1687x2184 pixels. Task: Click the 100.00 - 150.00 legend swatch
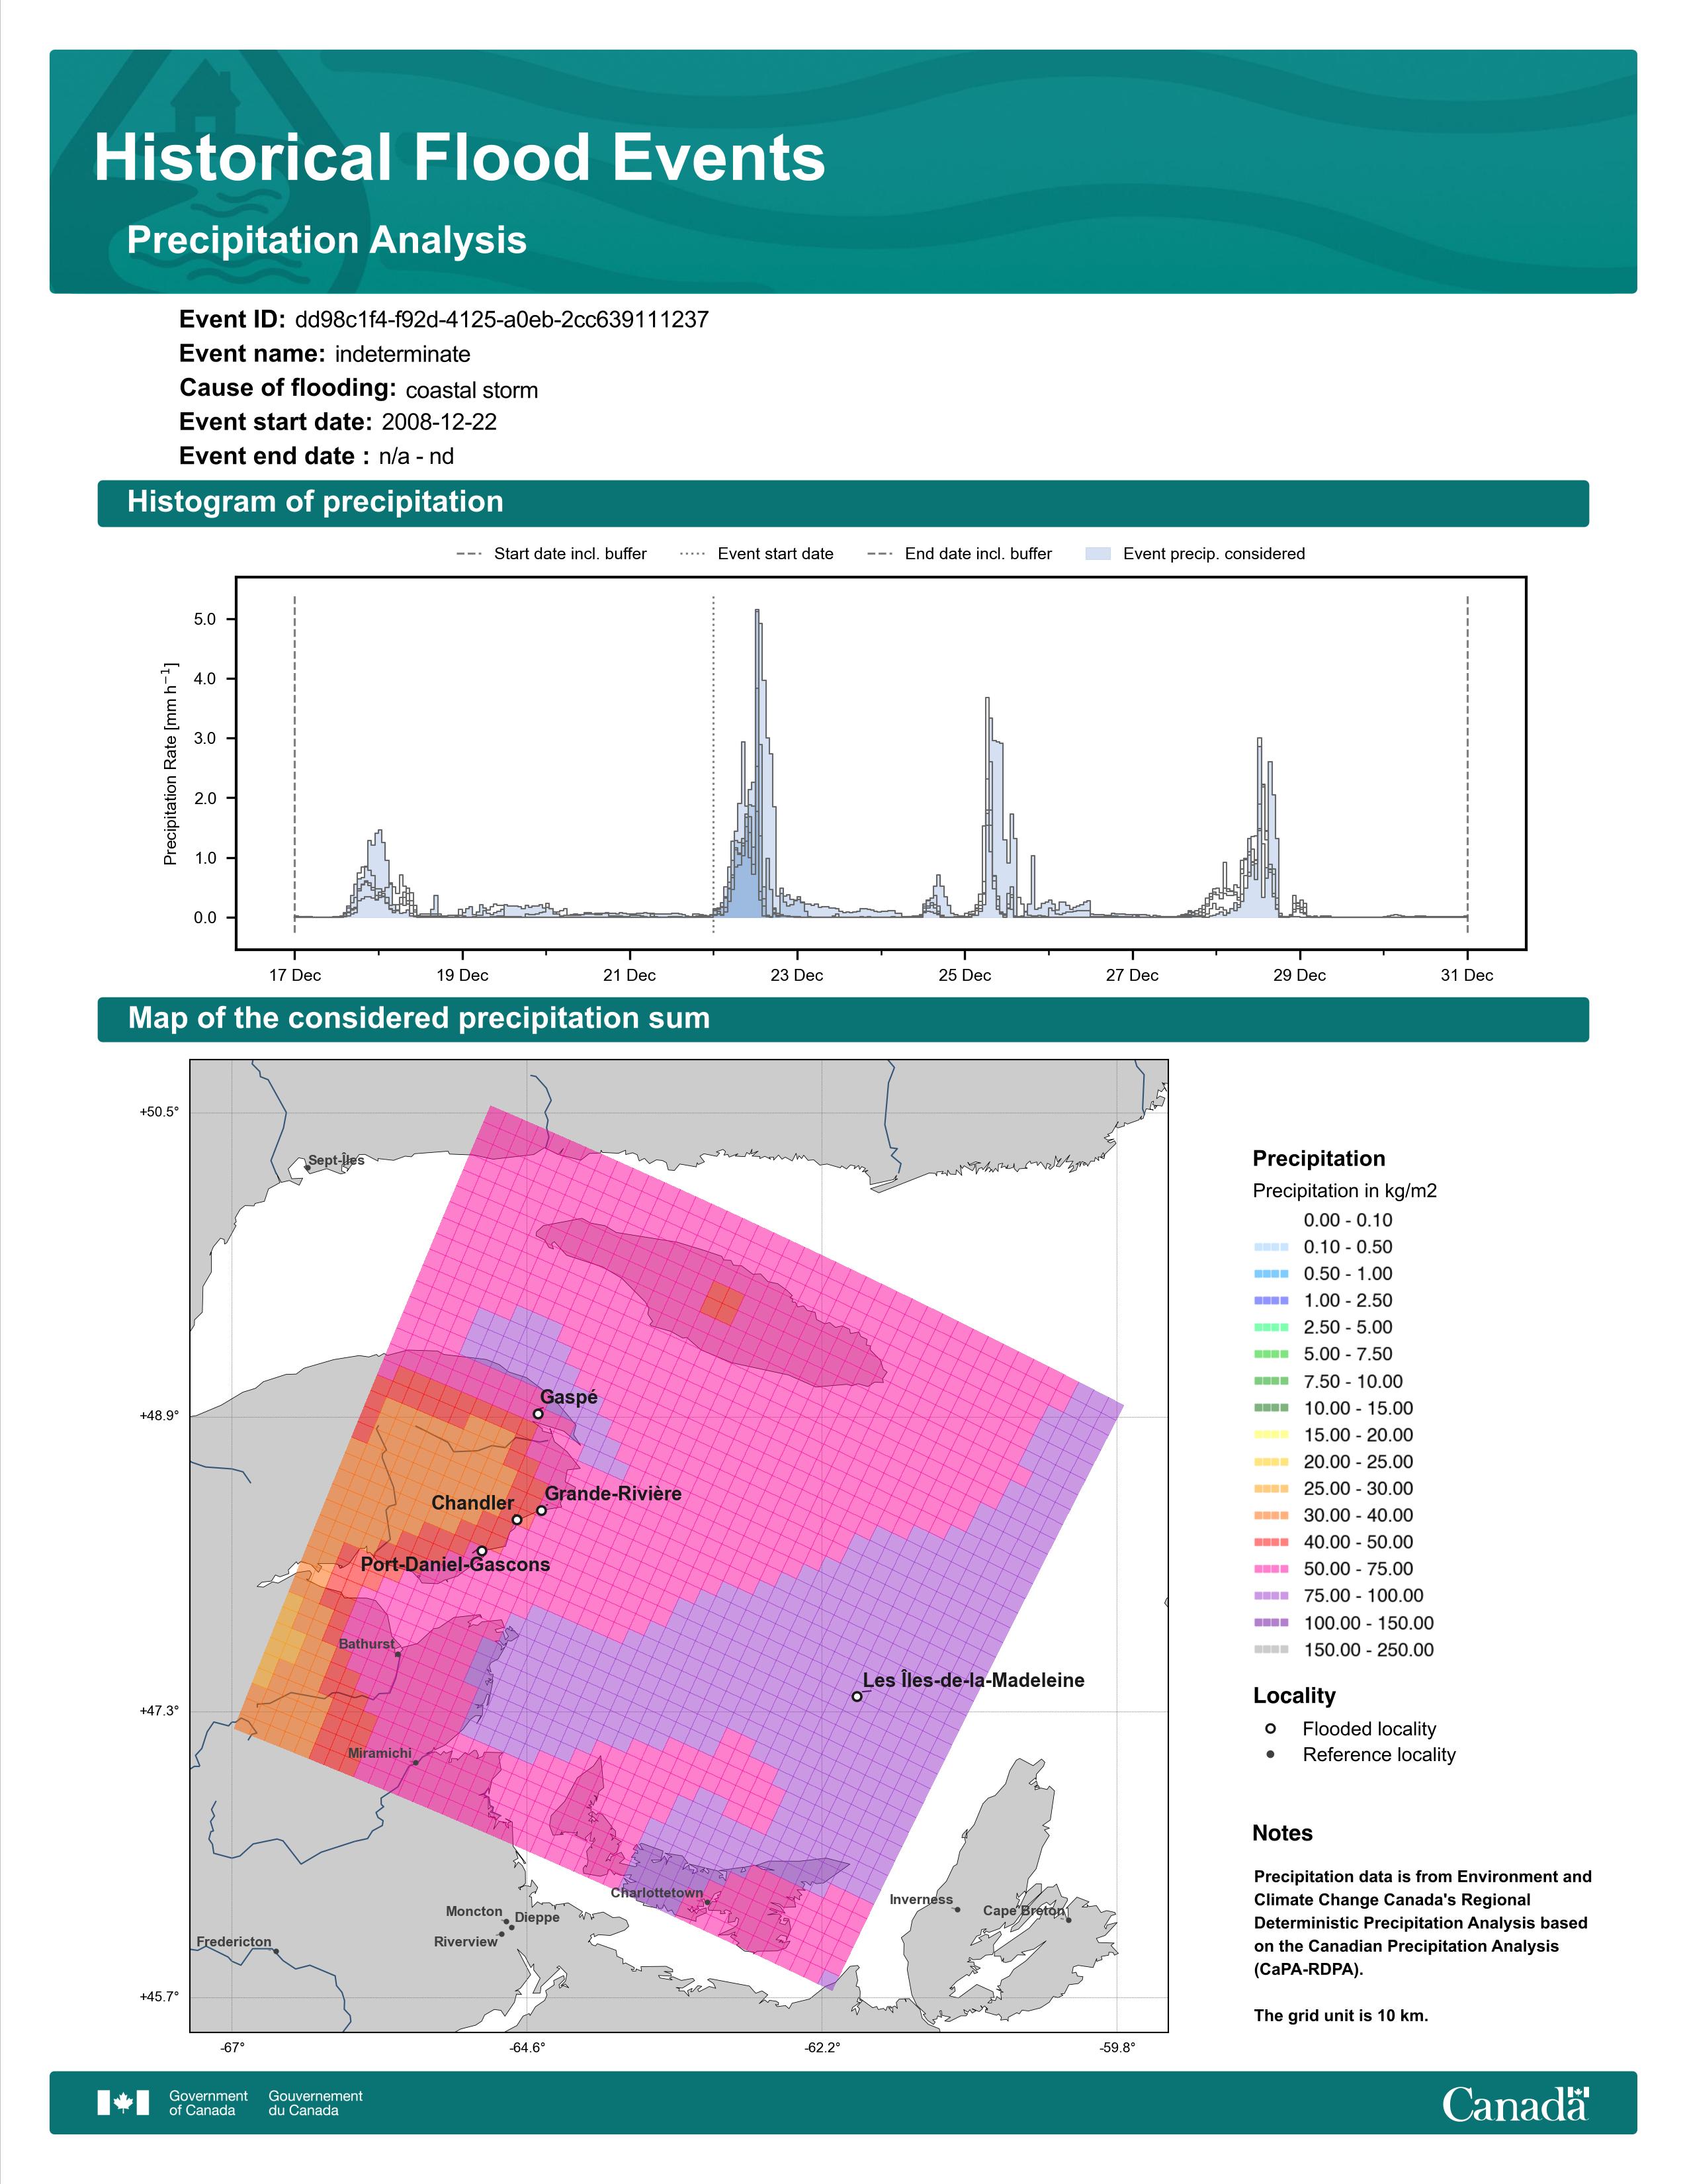[1272, 1623]
